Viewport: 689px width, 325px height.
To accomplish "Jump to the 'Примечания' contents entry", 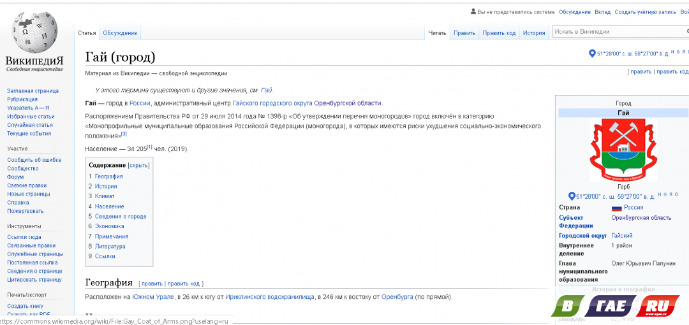I will pyautogui.click(x=111, y=236).
